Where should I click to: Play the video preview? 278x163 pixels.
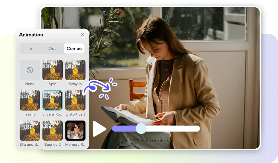(99, 129)
